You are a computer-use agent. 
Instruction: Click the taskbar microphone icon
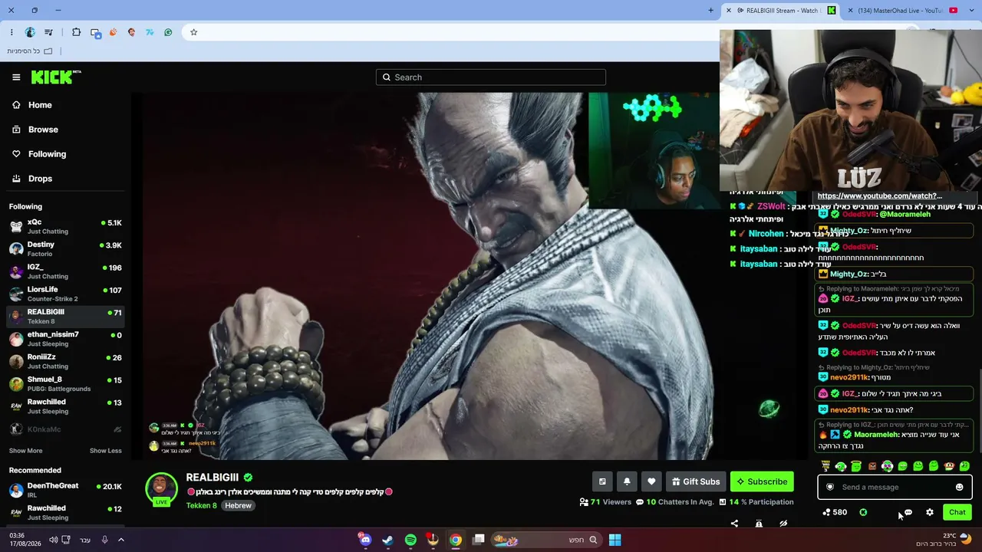click(105, 540)
